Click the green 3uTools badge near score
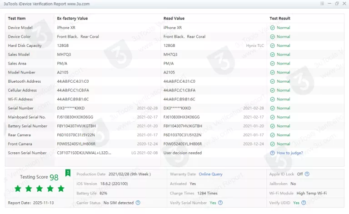 point(68,173)
